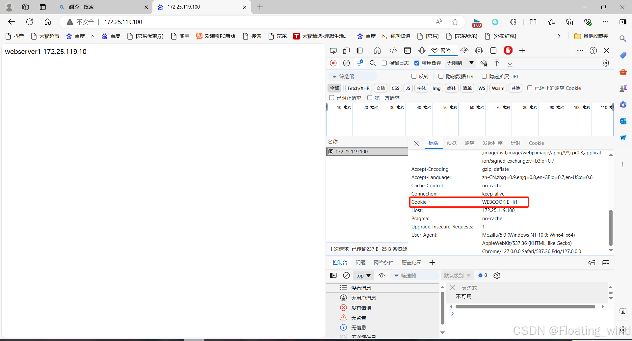This screenshot has height=341, width=632.
Task: Select the 172.25.119.100 request entry
Action: point(351,152)
